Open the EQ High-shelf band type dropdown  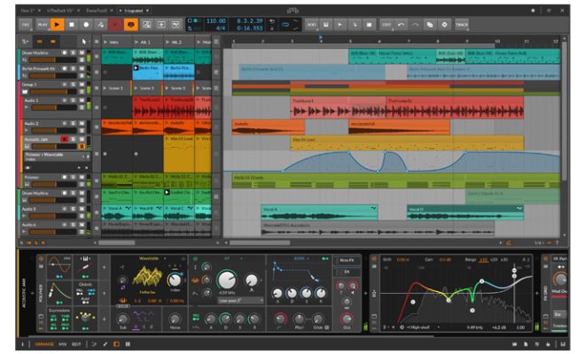pyautogui.click(x=424, y=327)
